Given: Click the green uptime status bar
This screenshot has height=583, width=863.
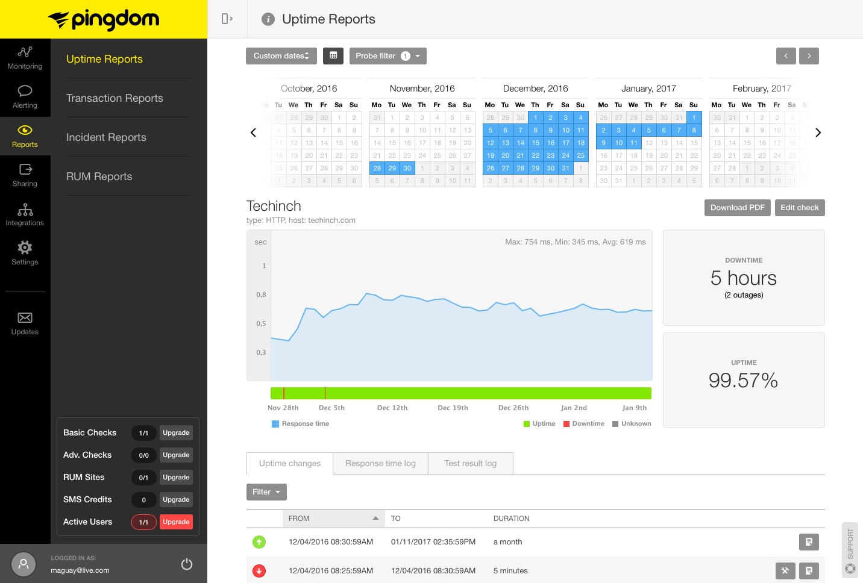Looking at the screenshot, I should click(461, 393).
